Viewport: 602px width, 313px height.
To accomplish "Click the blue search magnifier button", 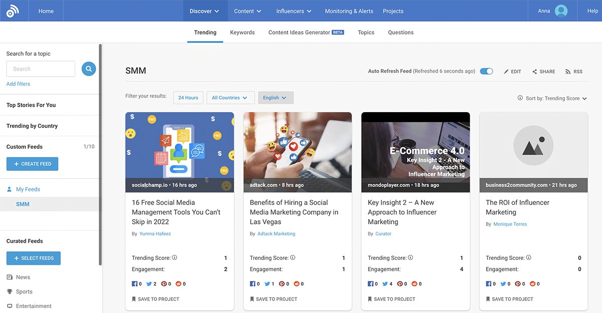I will tap(89, 69).
